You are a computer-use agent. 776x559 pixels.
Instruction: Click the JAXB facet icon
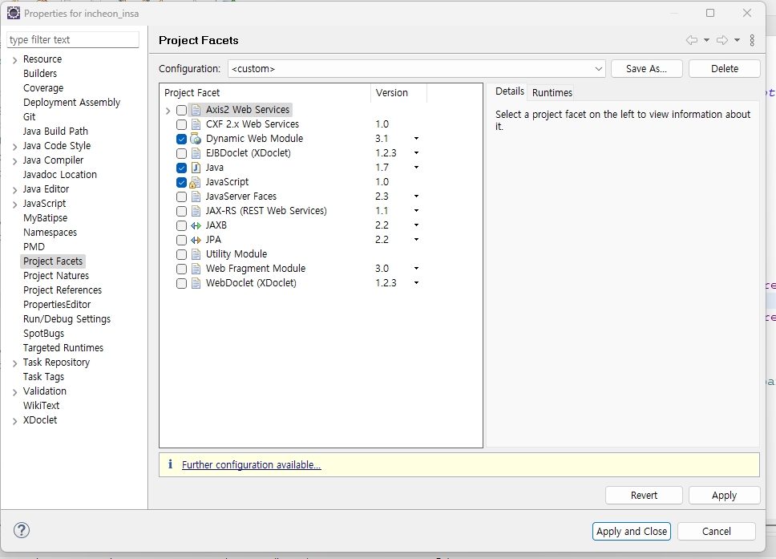(x=196, y=225)
